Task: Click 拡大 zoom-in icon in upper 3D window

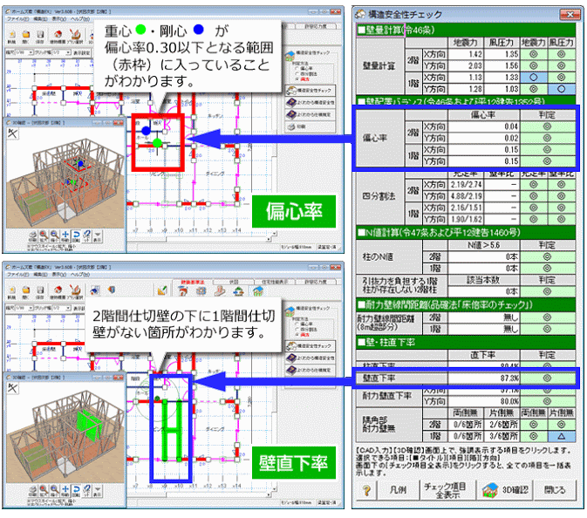Action: (x=44, y=236)
